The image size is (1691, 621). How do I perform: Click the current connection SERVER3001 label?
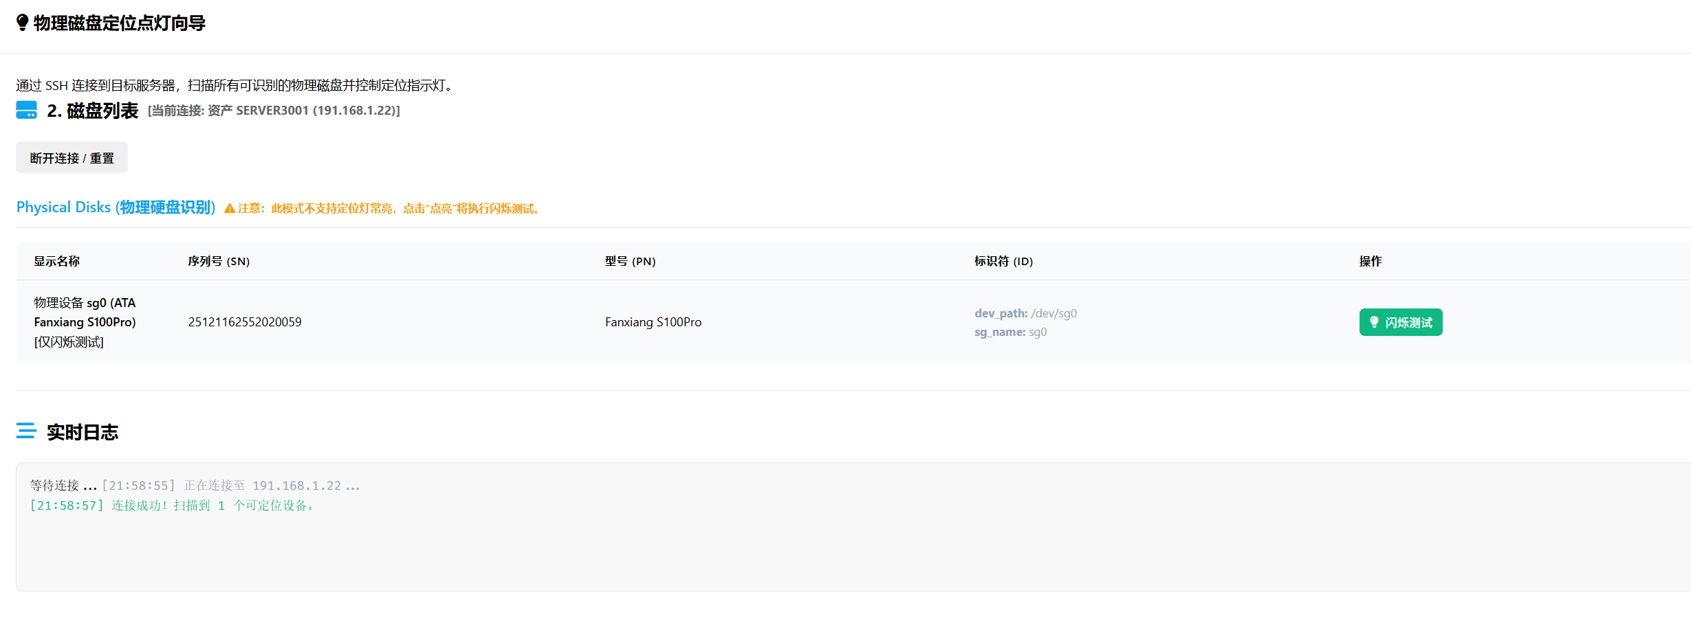coord(274,111)
